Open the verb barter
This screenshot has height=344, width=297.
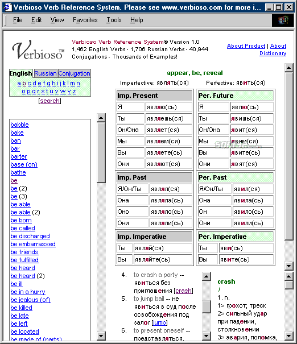pos(19,156)
